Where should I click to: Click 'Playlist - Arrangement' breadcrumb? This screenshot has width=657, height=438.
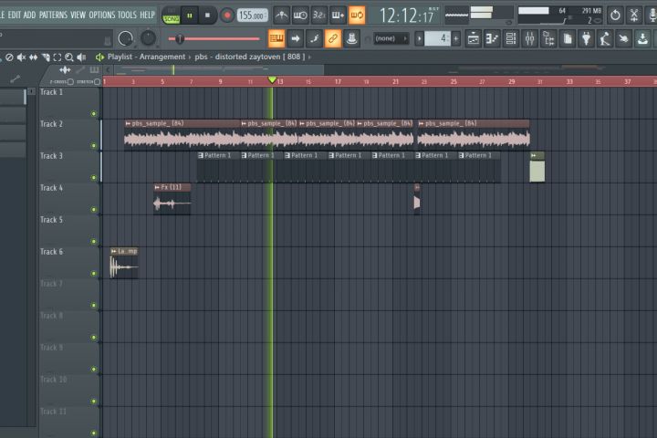point(146,57)
